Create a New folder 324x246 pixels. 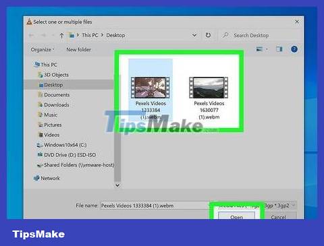click(78, 49)
